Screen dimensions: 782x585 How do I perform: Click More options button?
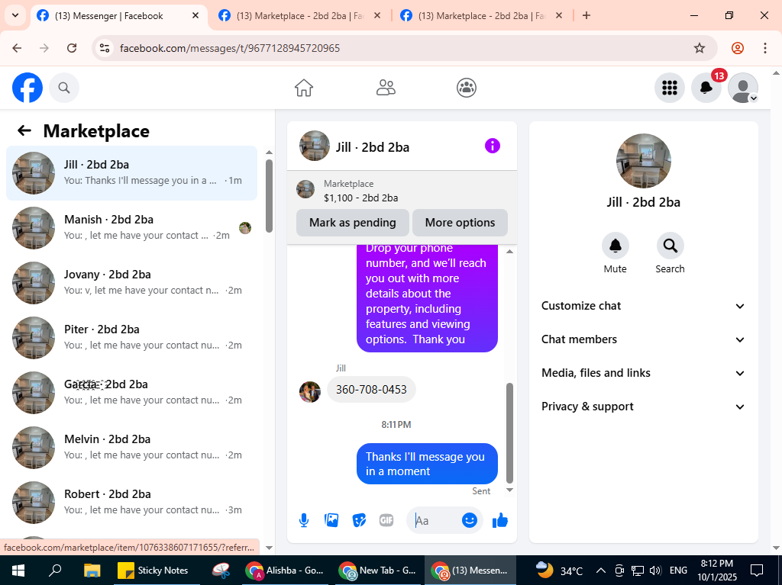[x=460, y=223]
